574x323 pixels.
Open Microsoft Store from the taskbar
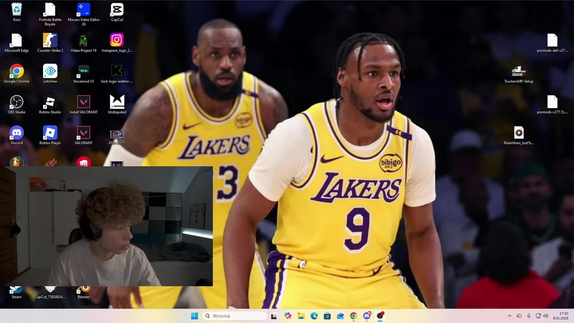coord(327,316)
